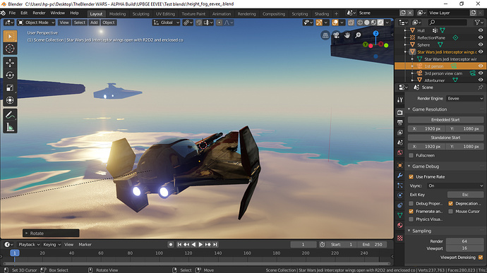Switch to the Modeling workspace tab
The width and height of the screenshot is (487, 273).
pos(117,13)
